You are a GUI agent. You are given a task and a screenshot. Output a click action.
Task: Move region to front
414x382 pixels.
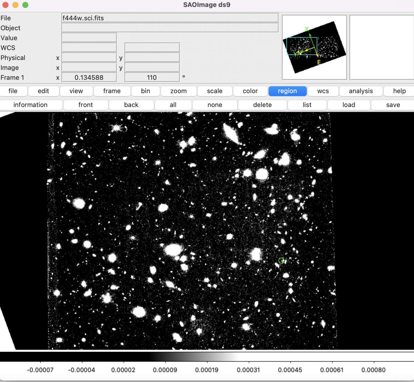pyautogui.click(x=86, y=105)
